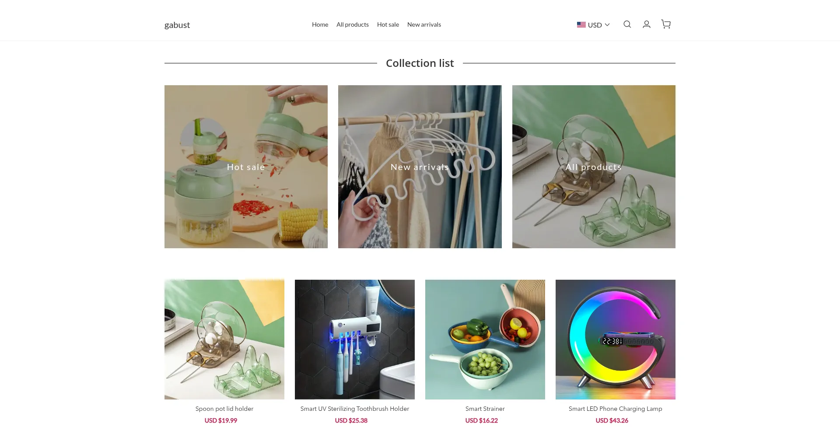Open the New arrivals collection image
The image size is (840, 434).
[x=420, y=167]
